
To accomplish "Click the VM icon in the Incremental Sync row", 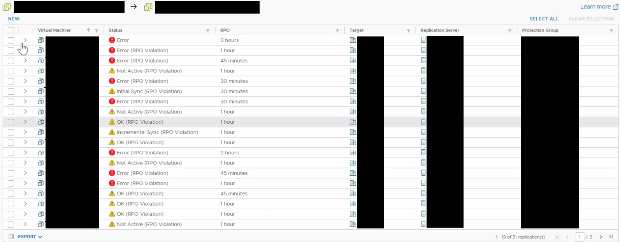I will (x=41, y=132).
